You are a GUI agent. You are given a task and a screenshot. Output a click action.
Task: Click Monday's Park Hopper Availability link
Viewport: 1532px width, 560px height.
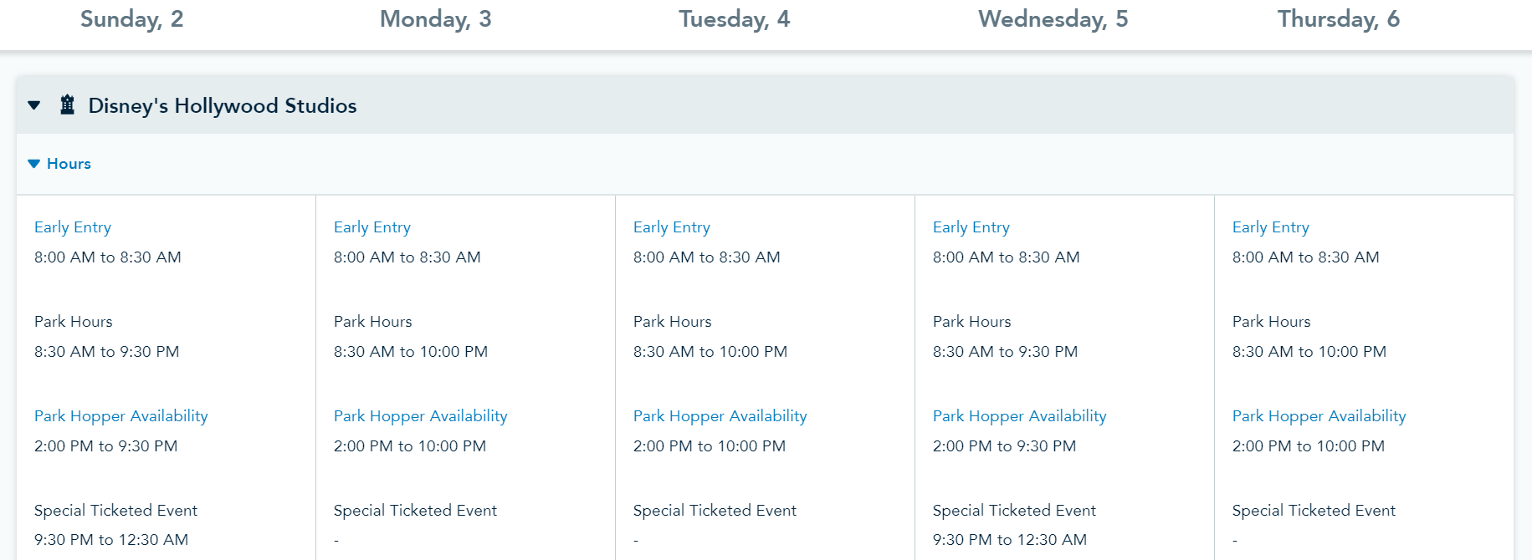click(x=421, y=416)
